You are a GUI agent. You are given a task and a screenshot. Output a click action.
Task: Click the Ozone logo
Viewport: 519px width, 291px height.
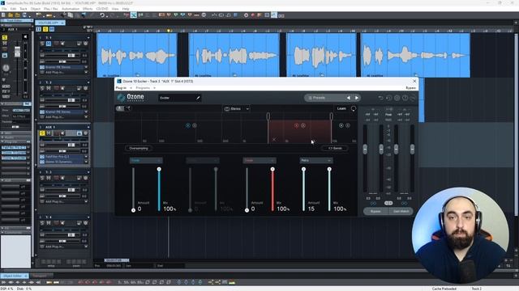point(131,97)
